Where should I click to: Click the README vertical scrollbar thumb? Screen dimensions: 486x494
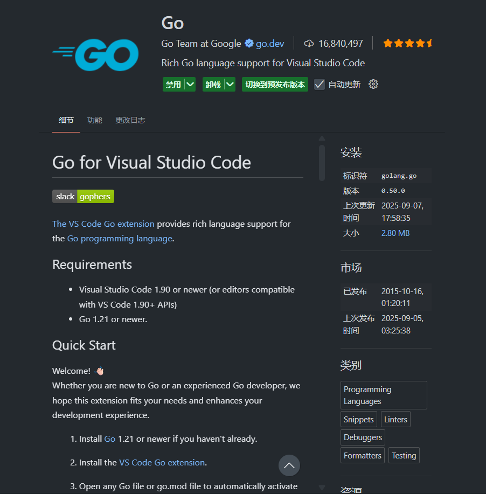[x=322, y=162]
